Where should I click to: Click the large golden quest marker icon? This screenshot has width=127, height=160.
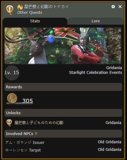[x=10, y=10]
